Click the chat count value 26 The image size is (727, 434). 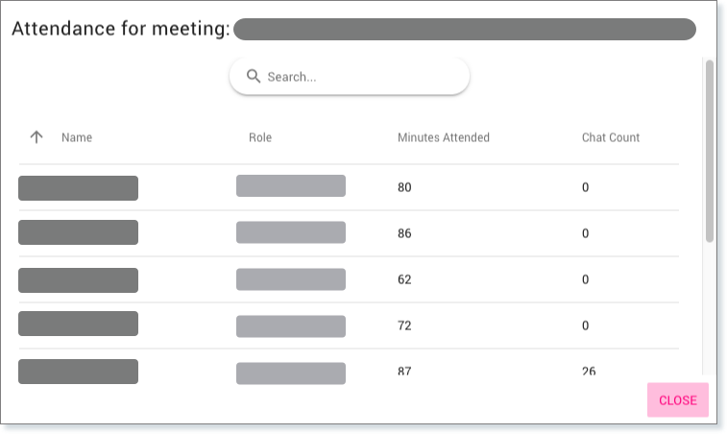589,371
